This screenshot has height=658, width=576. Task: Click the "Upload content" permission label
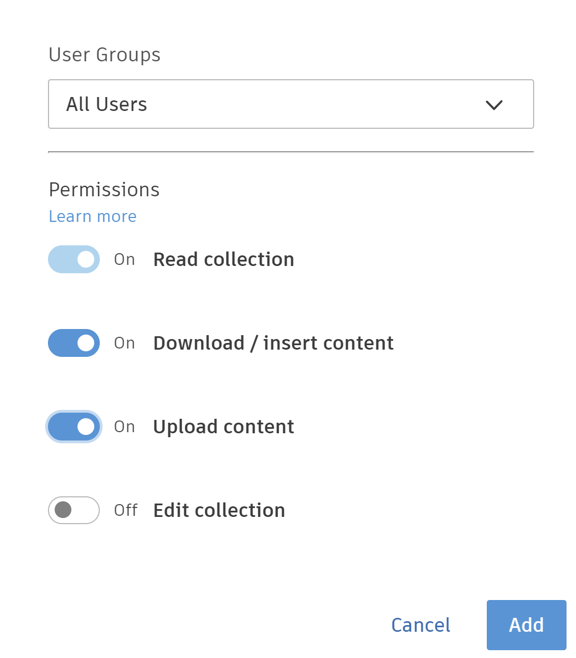point(224,427)
